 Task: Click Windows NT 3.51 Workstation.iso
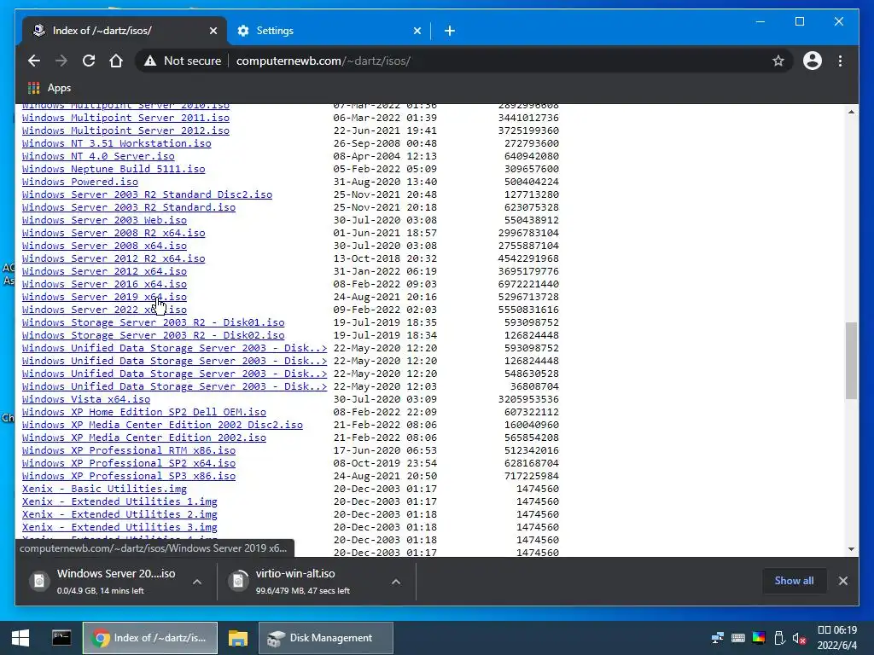click(116, 143)
